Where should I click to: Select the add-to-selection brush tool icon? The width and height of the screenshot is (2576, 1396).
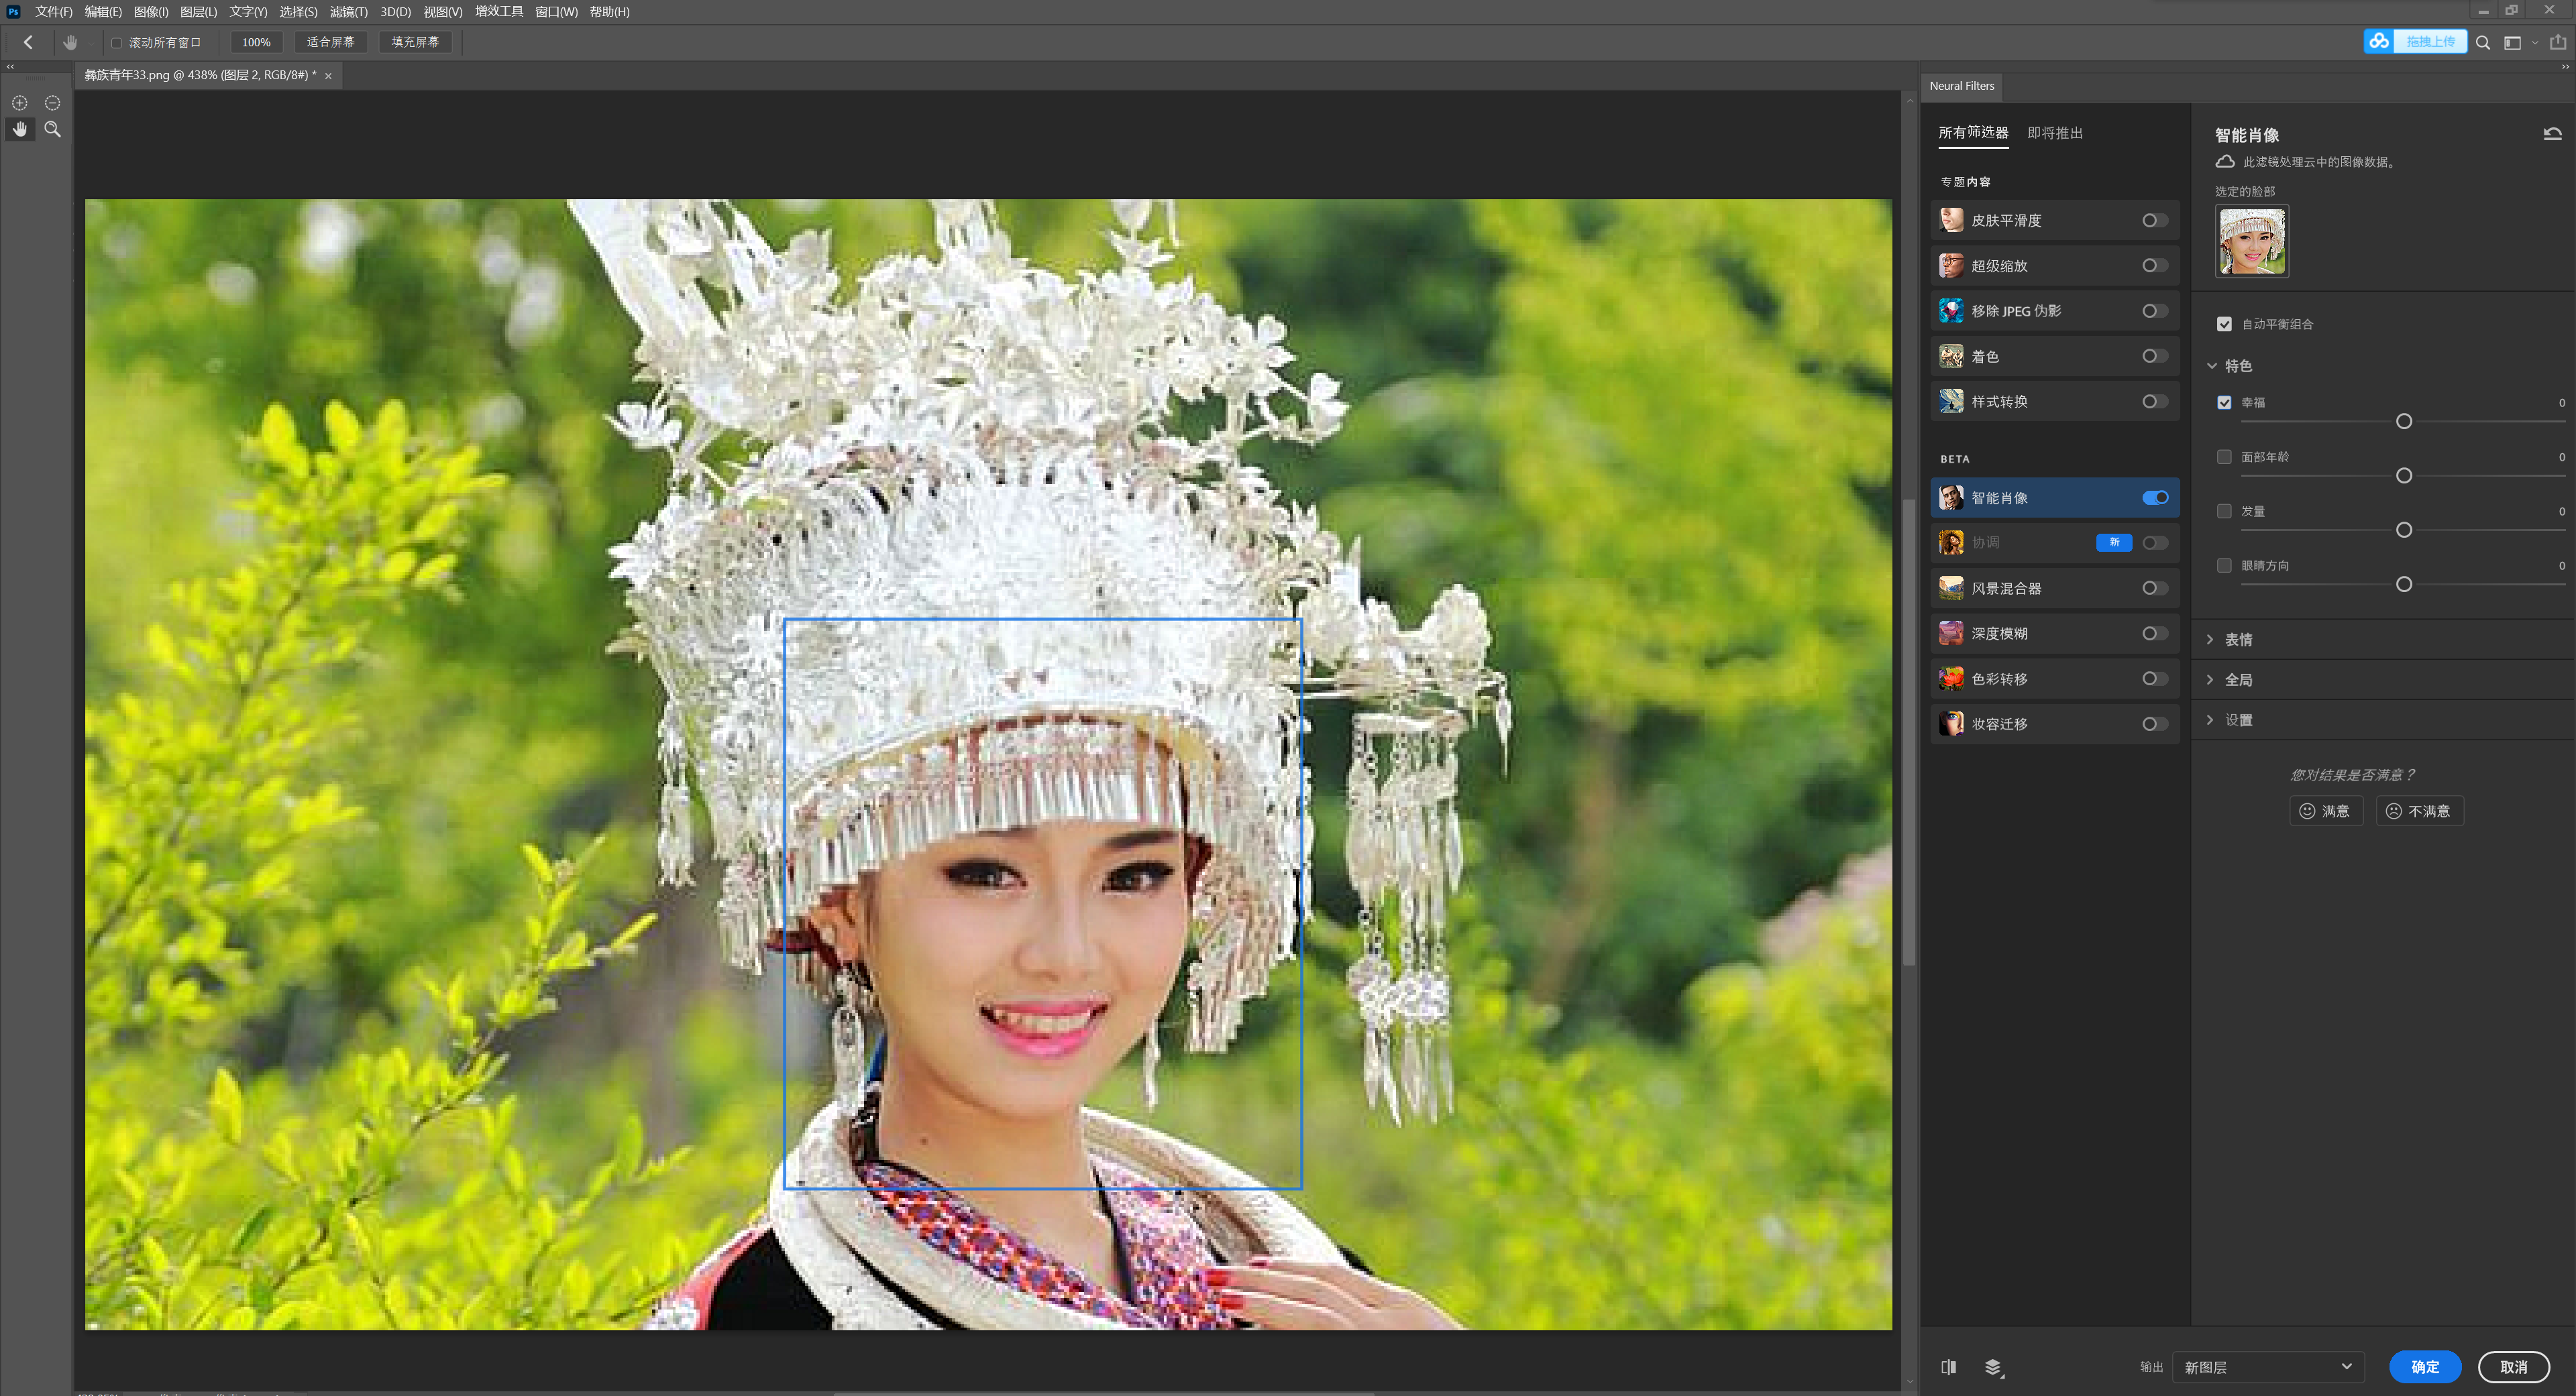coord(20,103)
